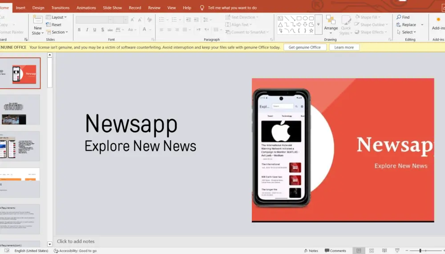This screenshot has height=254, width=445.
Task: Toggle Bold formatting
Action: 79,29
